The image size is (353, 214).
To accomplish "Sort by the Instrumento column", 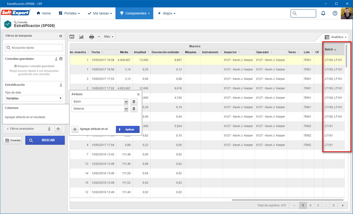I will pos(212,52).
